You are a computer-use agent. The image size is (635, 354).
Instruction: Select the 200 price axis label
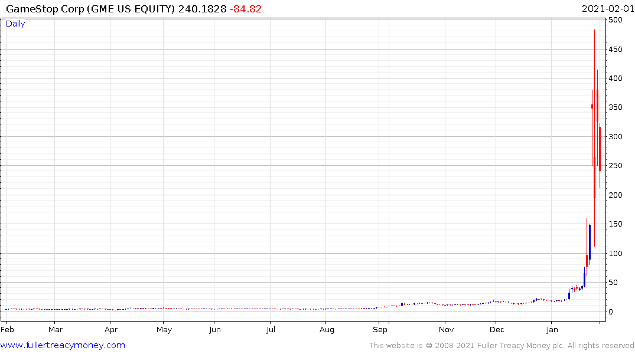(x=616, y=195)
